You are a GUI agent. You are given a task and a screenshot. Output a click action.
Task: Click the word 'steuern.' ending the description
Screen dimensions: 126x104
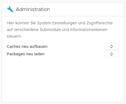[14, 36]
